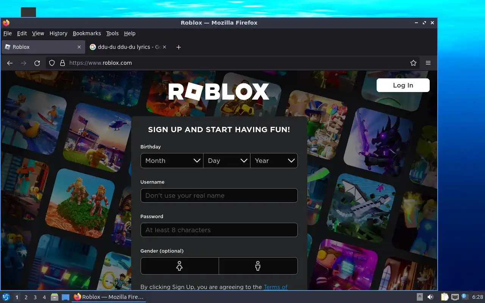Open the clipboard manager tray icon
Image resolution: width=485 pixels, height=303 pixels.
point(444,297)
